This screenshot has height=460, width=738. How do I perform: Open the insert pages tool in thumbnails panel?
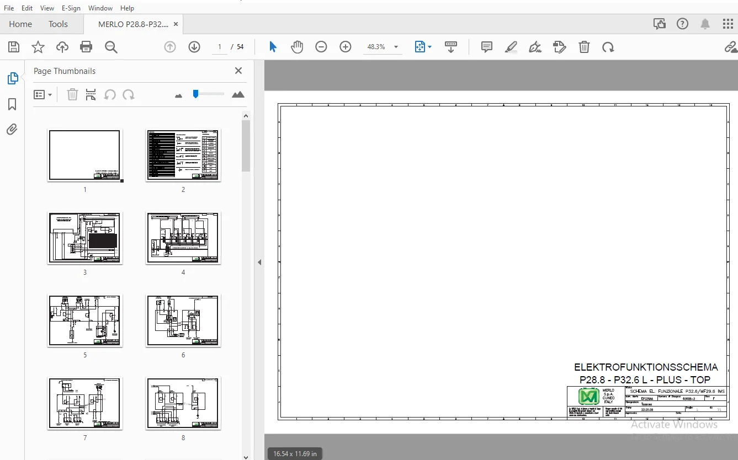[91, 95]
